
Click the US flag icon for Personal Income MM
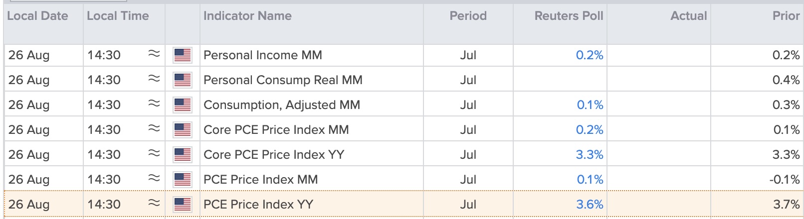(182, 55)
